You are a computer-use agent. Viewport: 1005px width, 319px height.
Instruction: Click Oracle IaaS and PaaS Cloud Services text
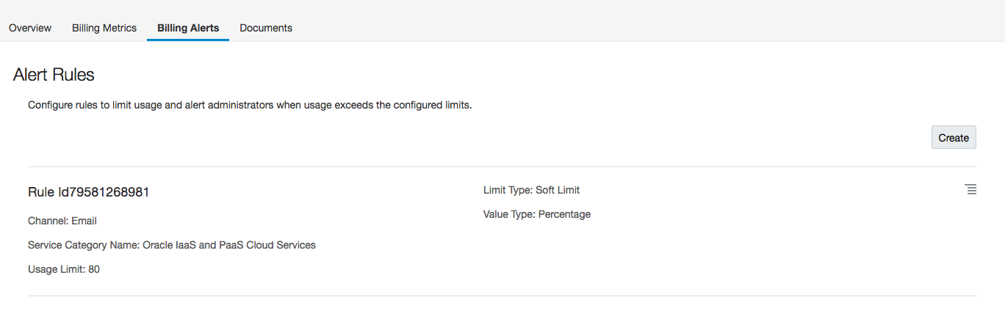[229, 245]
